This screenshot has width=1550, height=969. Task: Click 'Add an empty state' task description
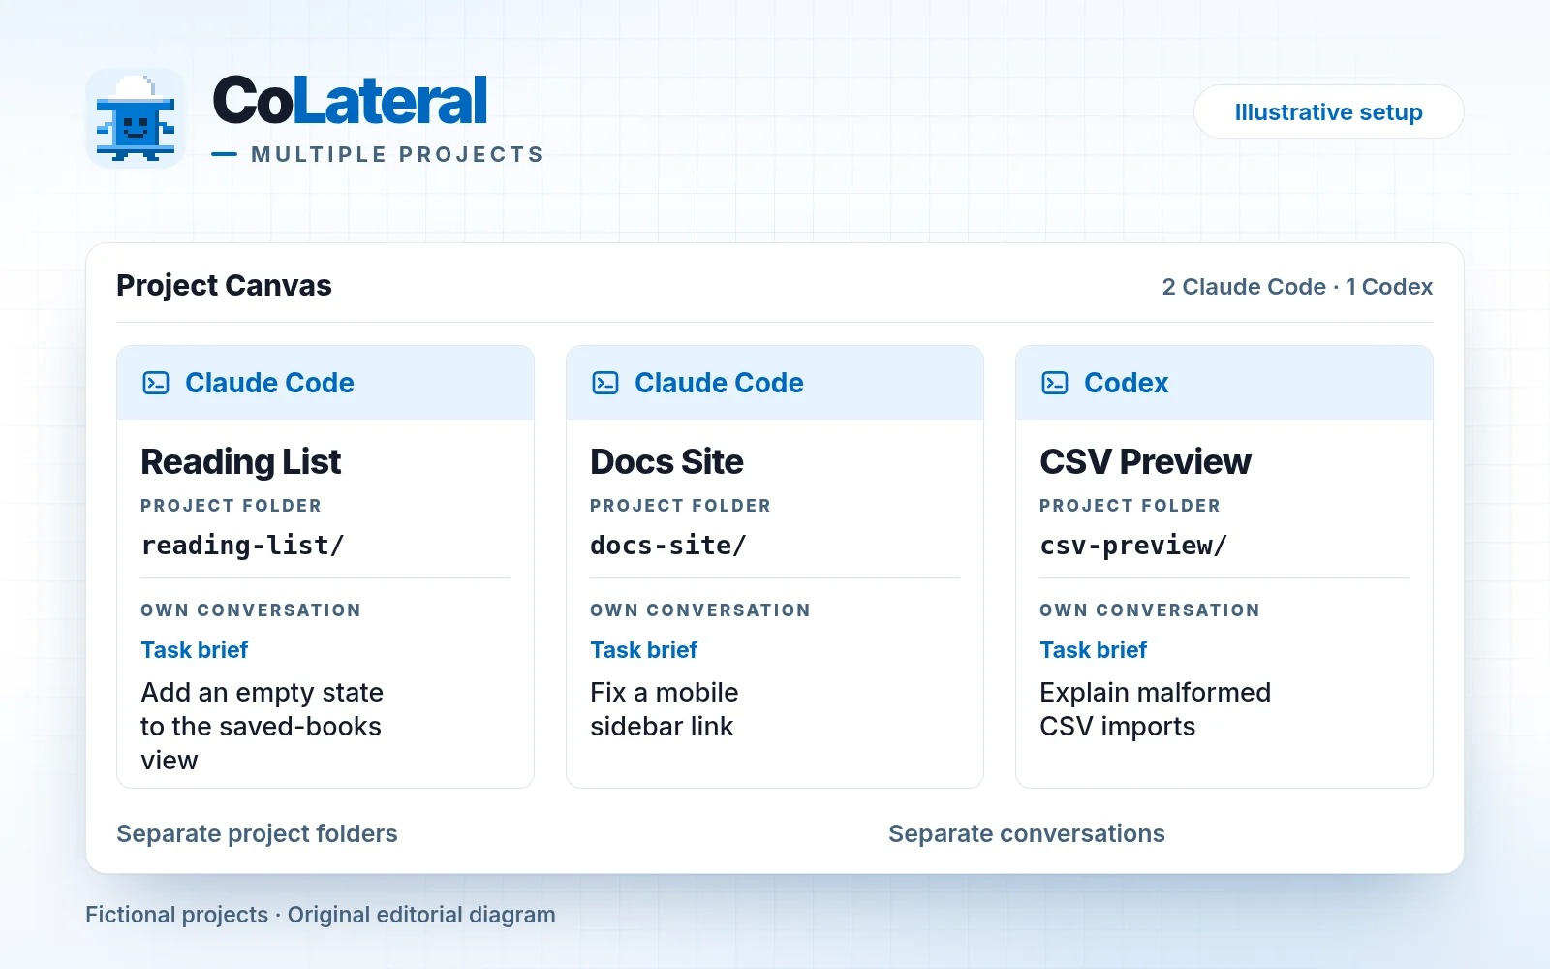[x=263, y=727]
